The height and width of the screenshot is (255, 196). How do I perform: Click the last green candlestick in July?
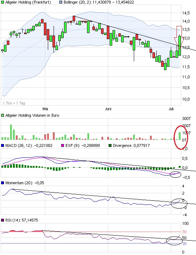(x=180, y=46)
